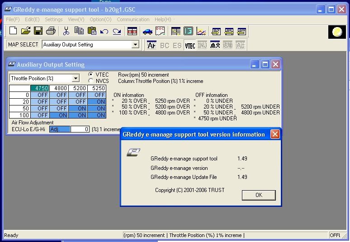350x242 pixels.
Task: Select the 4750 rpm column header cell
Action: click(x=40, y=88)
